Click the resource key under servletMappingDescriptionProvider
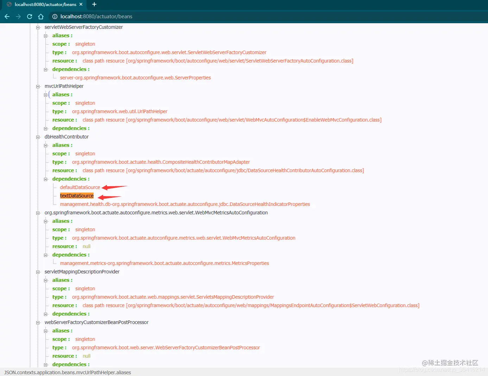 tap(64, 305)
